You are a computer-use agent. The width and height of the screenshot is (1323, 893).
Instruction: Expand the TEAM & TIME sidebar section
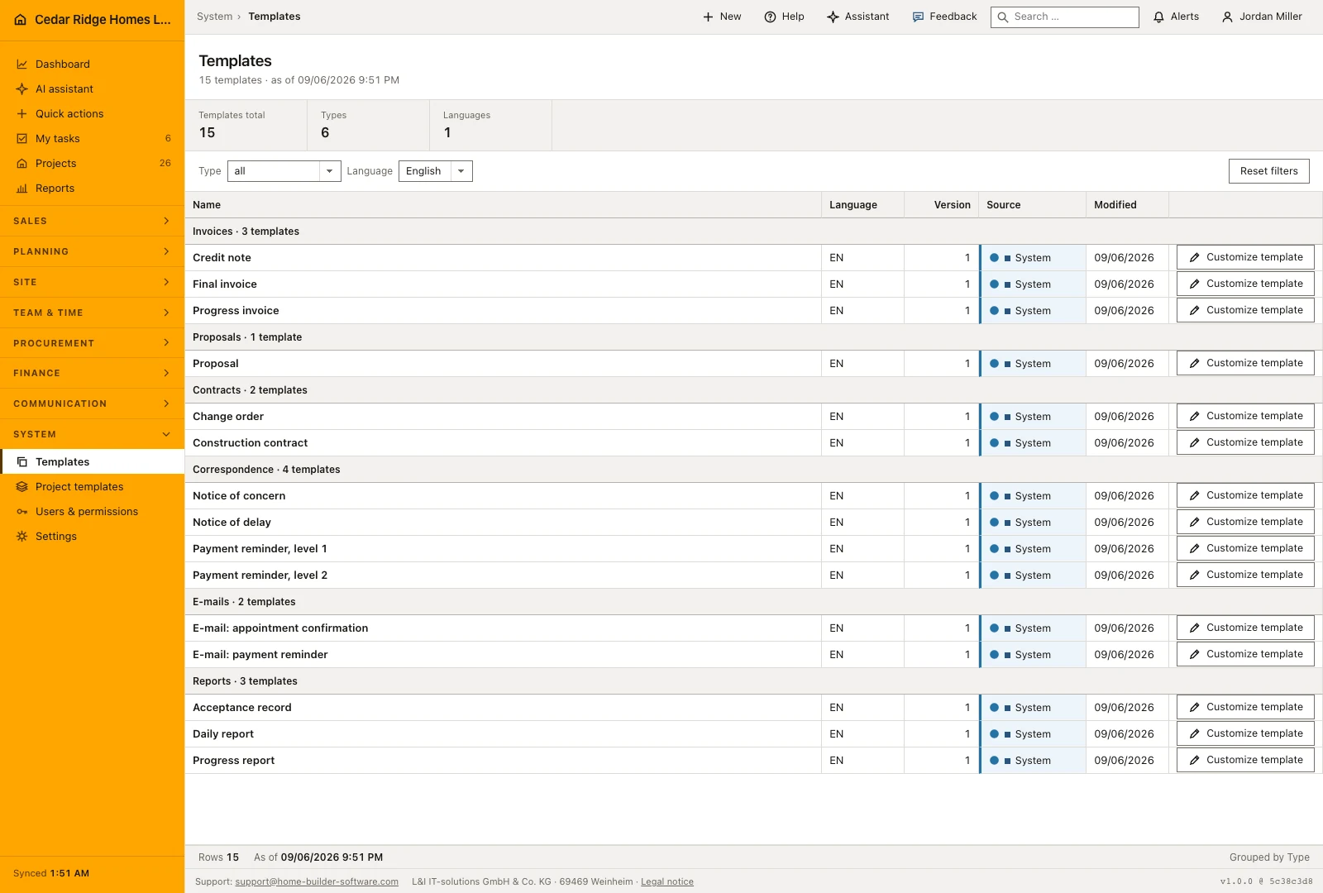coord(92,313)
